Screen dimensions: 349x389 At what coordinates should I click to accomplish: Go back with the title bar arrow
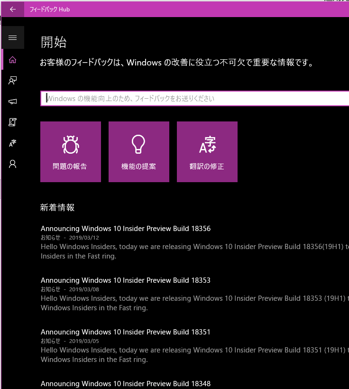point(13,9)
